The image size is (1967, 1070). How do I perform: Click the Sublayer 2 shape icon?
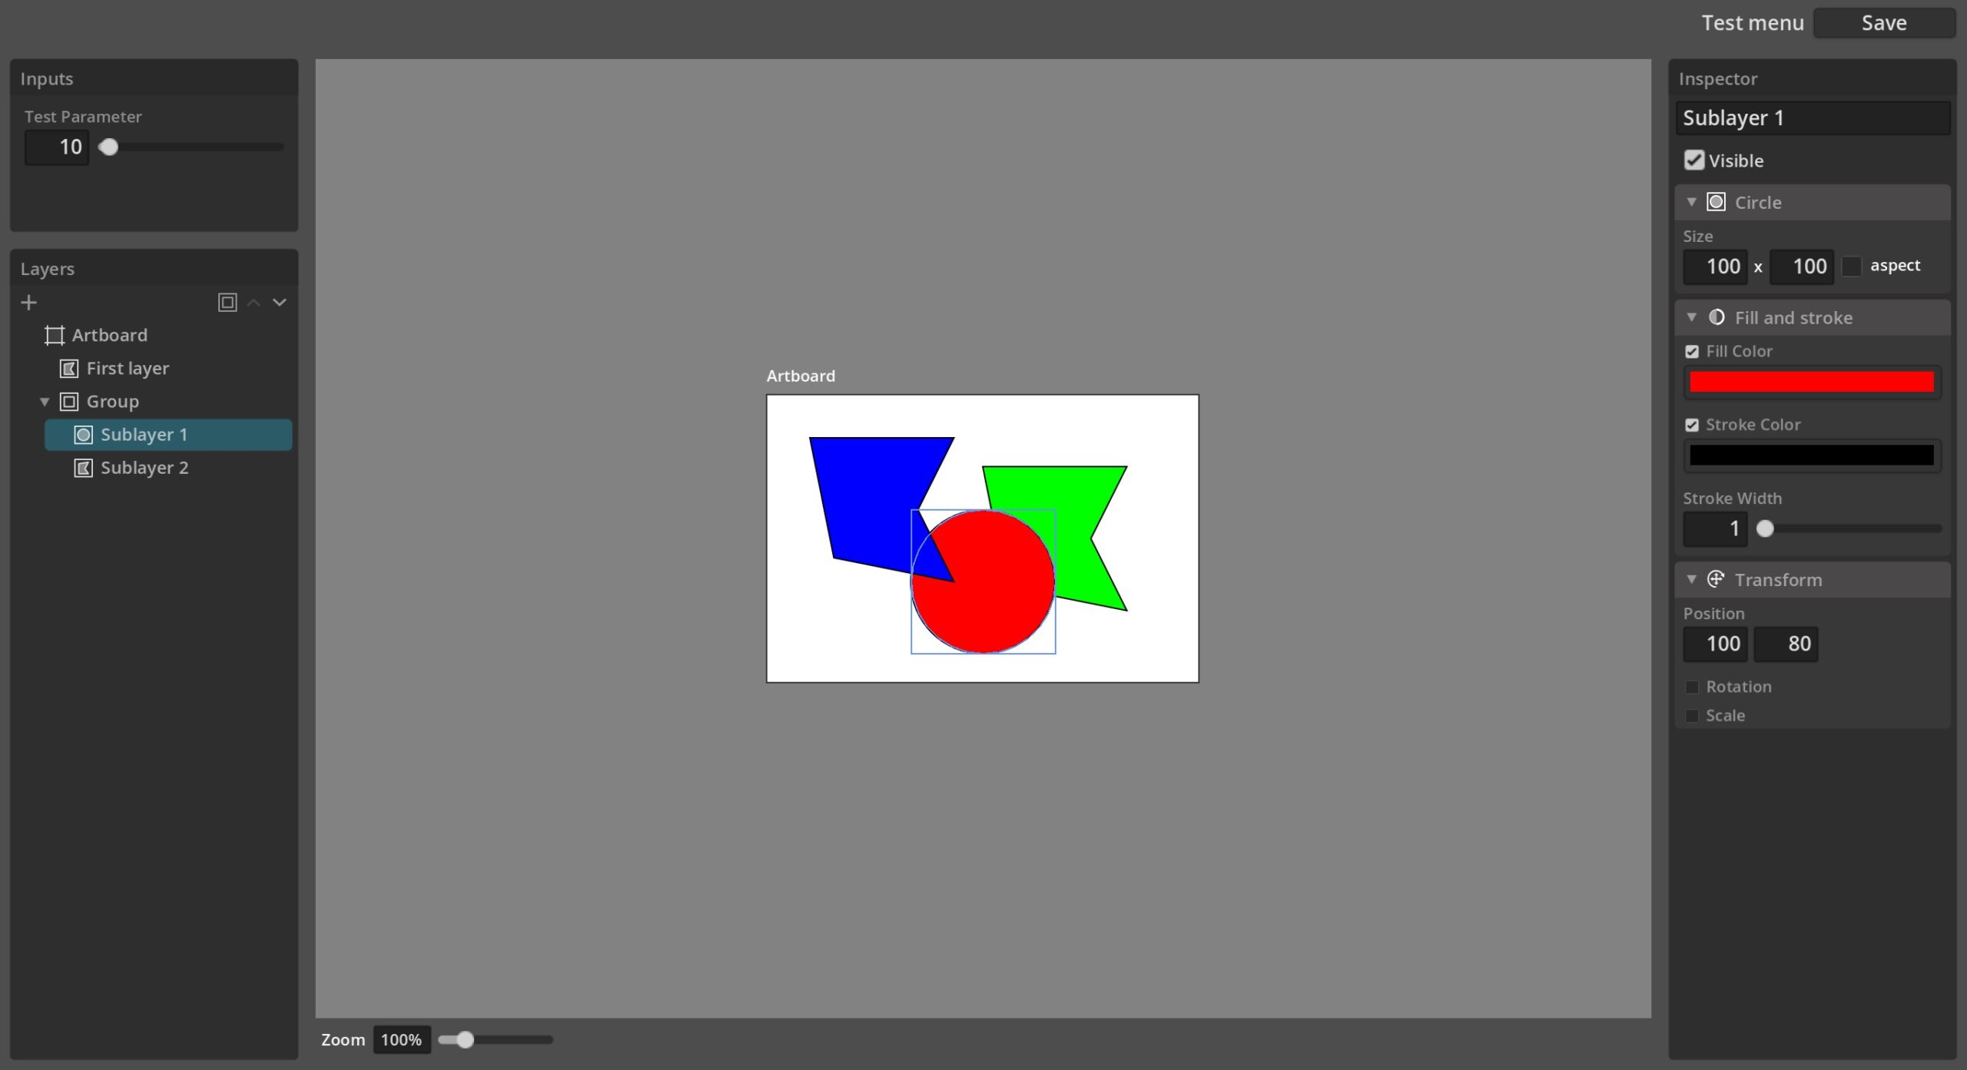pos(81,466)
